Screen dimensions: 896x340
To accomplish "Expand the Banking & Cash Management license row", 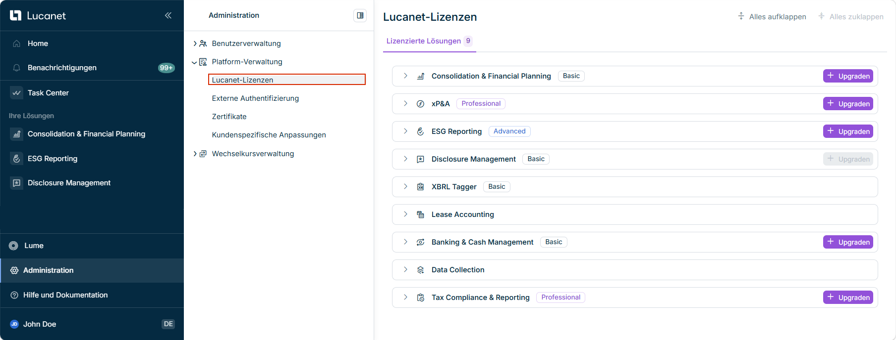I will coord(405,242).
